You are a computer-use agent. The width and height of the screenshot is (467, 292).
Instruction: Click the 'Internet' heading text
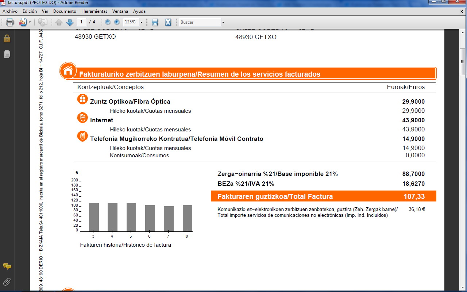[102, 120]
